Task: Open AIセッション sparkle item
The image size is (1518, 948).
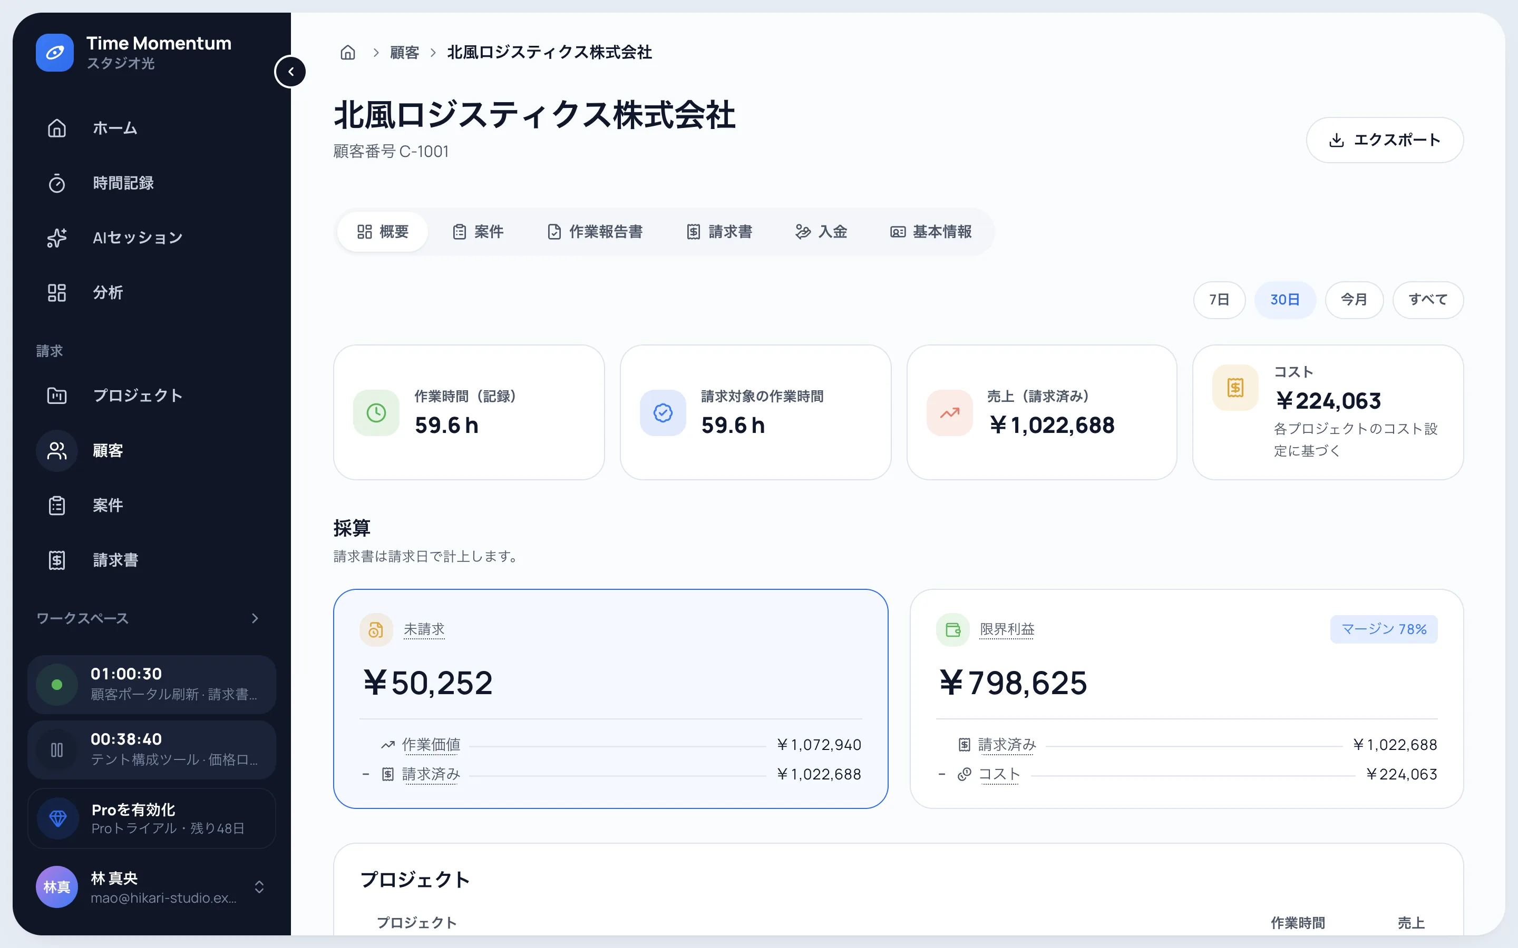Action: pyautogui.click(x=152, y=238)
